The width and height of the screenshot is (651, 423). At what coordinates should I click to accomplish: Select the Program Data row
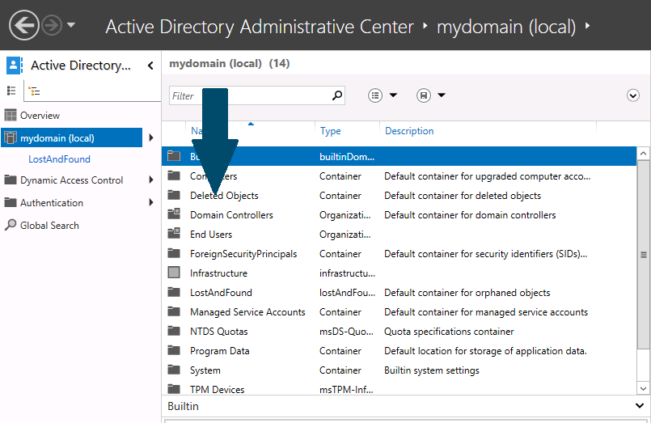[399, 351]
